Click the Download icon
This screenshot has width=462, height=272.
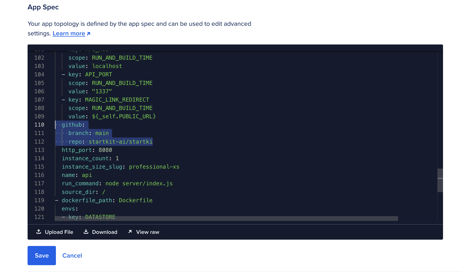tap(86, 232)
